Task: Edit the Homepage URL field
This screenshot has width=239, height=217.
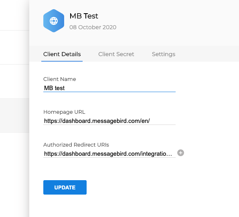Action: click(x=109, y=121)
